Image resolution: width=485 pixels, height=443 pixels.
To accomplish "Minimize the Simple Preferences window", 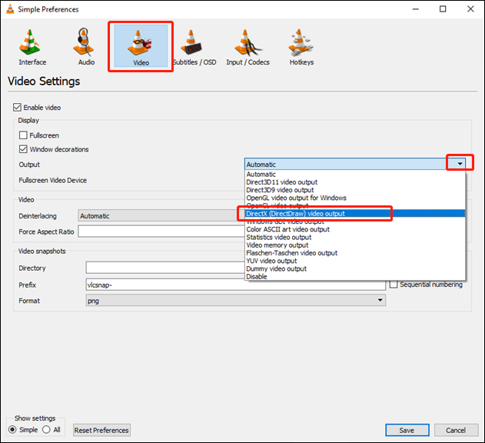I will pos(416,9).
